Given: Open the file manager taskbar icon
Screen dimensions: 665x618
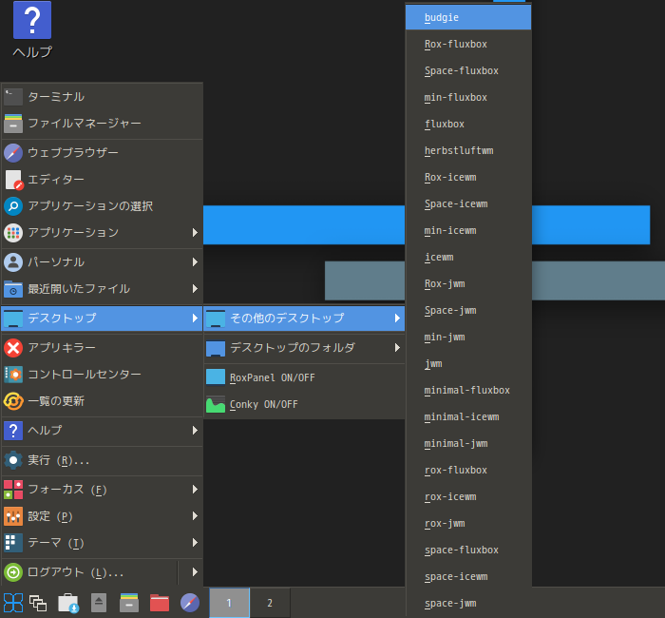Looking at the screenshot, I should 129,603.
